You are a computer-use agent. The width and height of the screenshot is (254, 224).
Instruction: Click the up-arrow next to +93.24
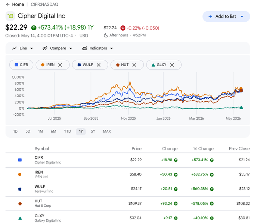[176, 203]
